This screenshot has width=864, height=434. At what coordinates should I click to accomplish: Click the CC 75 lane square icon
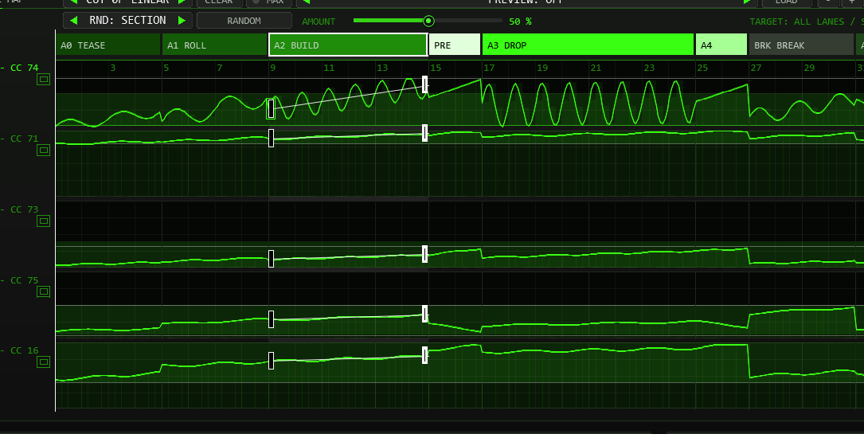click(44, 291)
